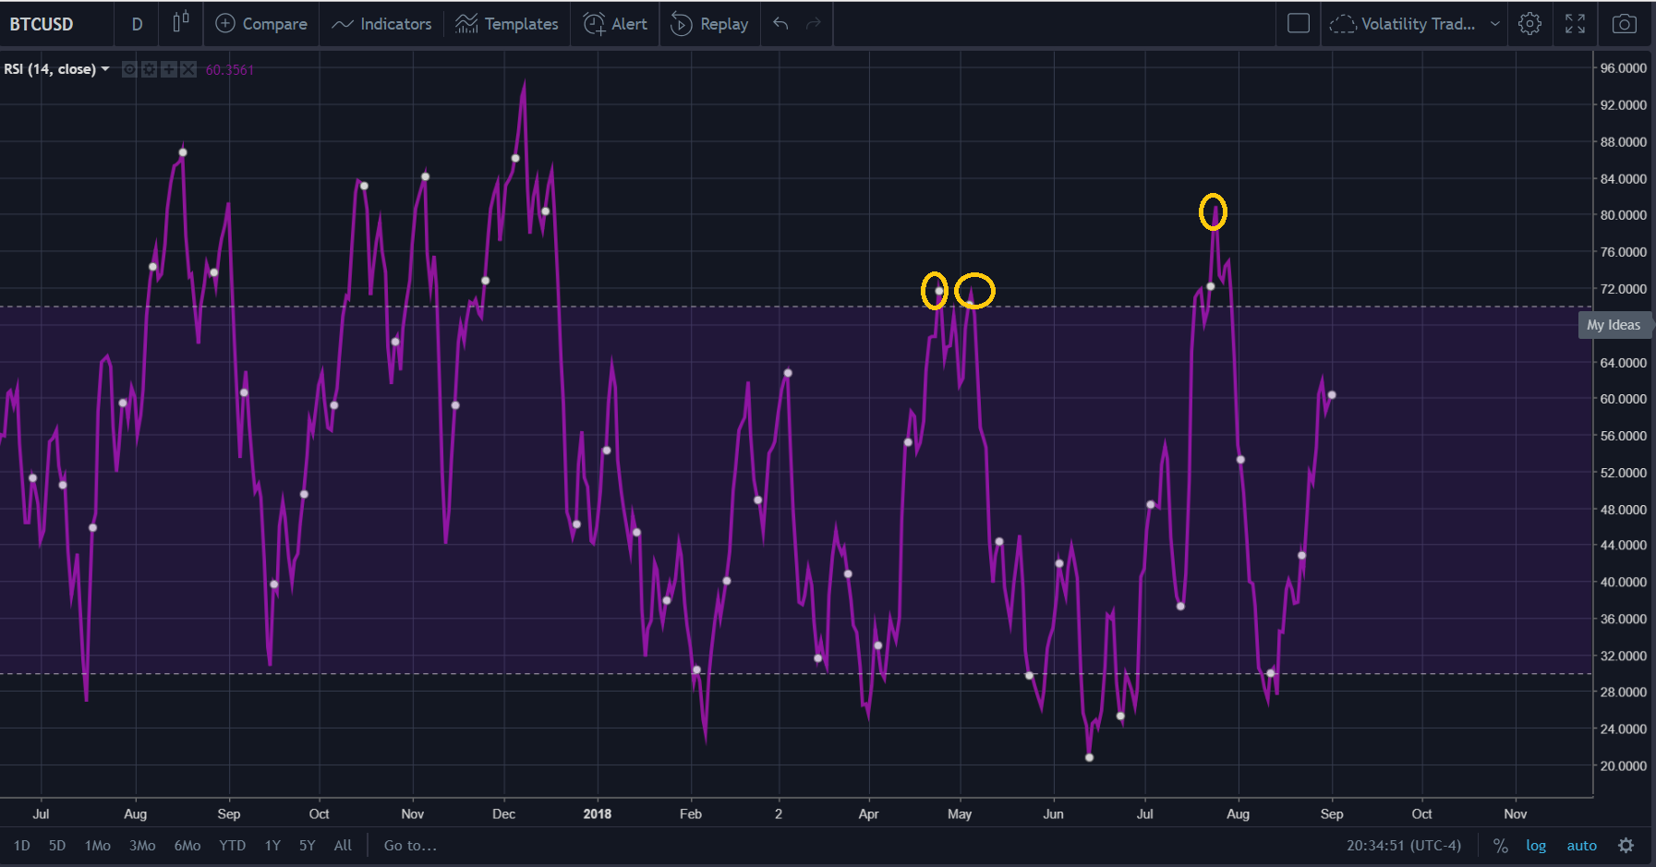Viewport: 1656px width, 867px height.
Task: Open indicator Templates
Action: click(507, 24)
